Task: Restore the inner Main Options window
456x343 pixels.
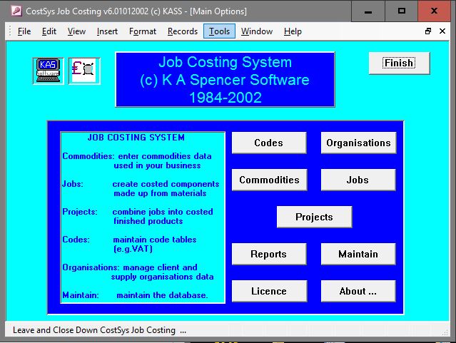Action: (427, 31)
